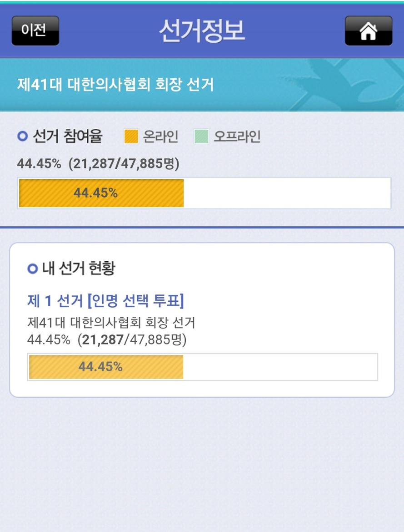Open the 제 1 선거 [인명 선택 투표] link
404x532 pixels.
tap(105, 301)
